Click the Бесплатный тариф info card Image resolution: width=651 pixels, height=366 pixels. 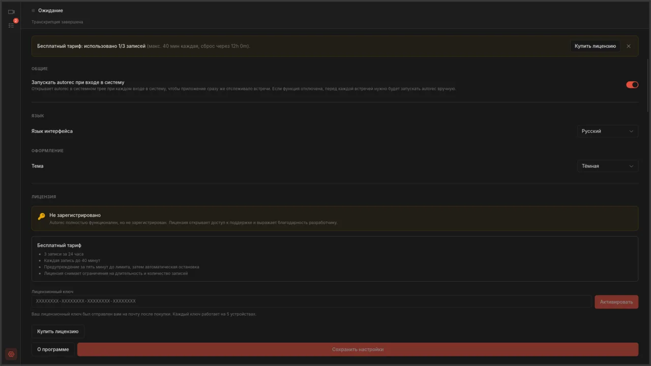coord(335,259)
